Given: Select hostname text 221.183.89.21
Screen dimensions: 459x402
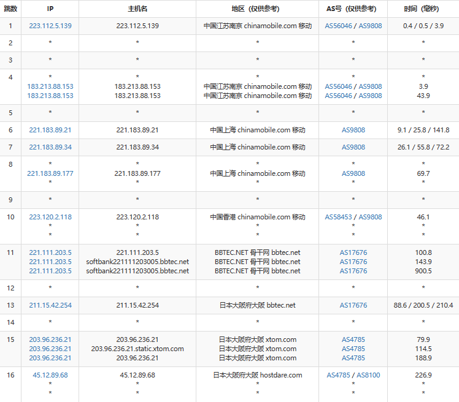Looking at the screenshot, I should (x=137, y=130).
